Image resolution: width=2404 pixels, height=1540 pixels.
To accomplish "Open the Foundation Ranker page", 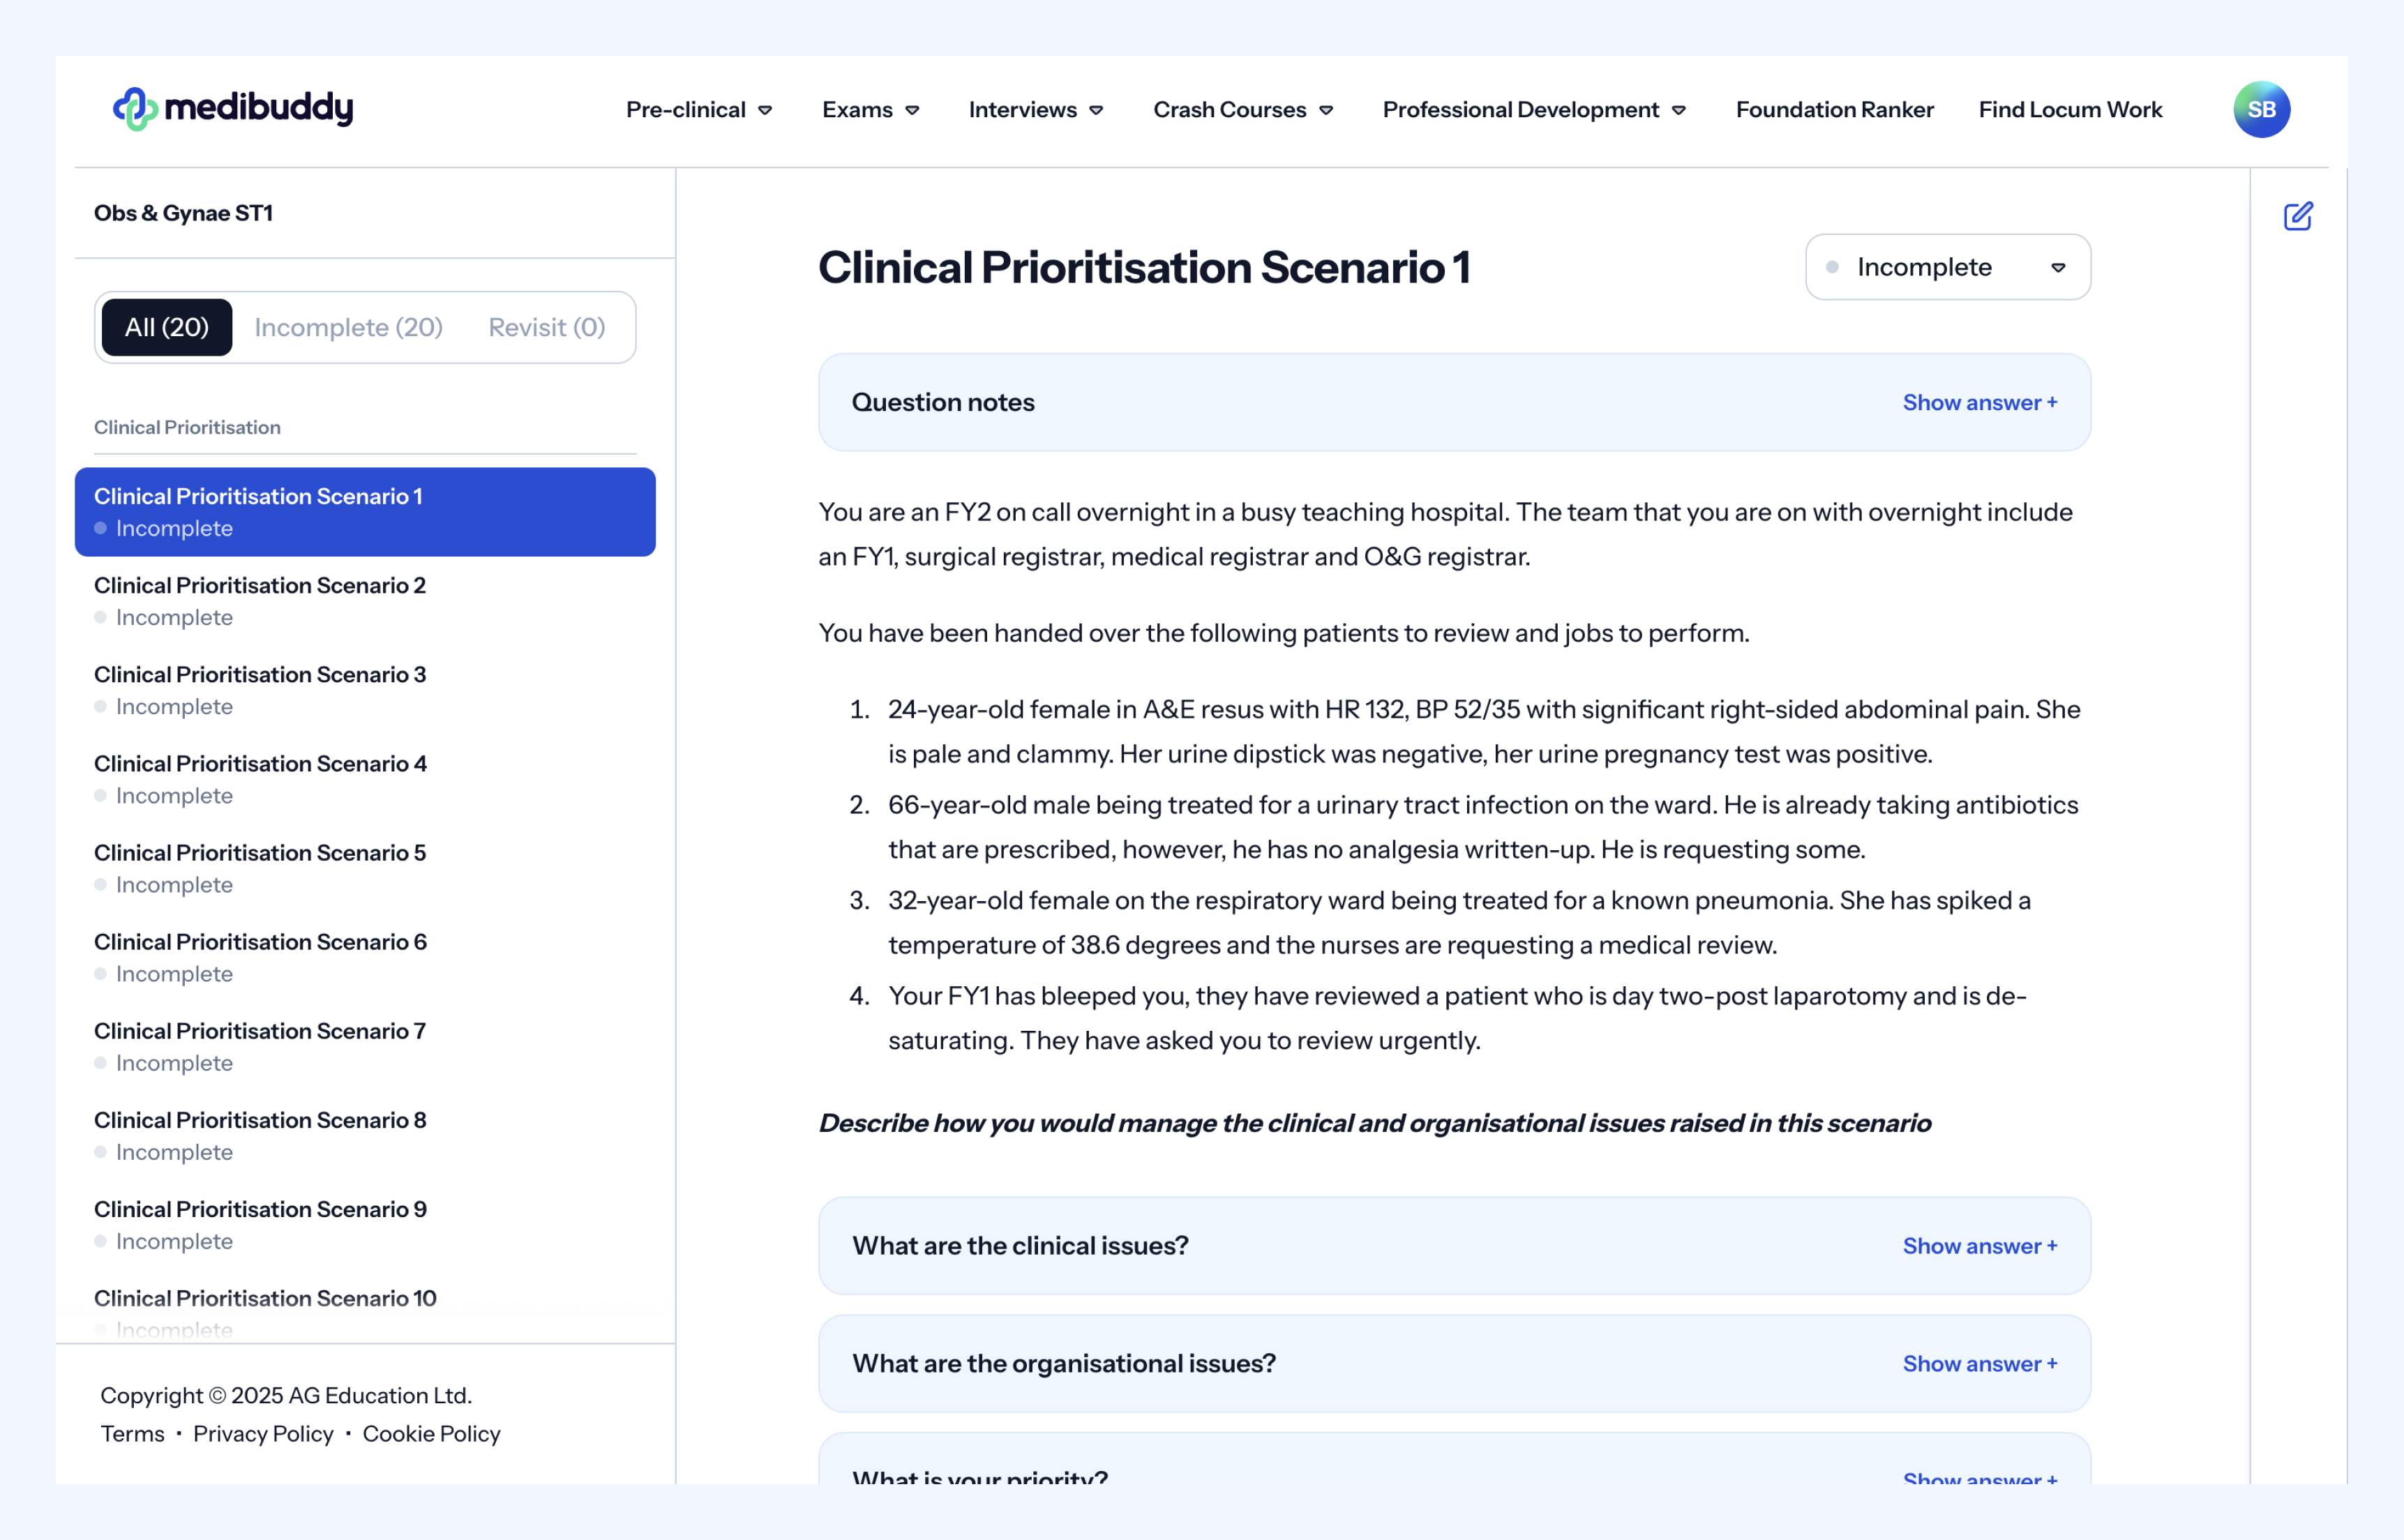I will [x=1834, y=110].
